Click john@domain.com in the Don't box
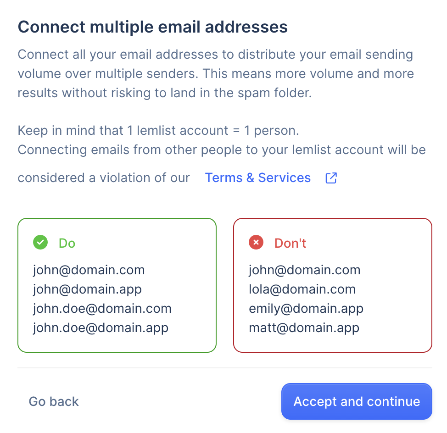447x433 pixels. [x=304, y=270]
